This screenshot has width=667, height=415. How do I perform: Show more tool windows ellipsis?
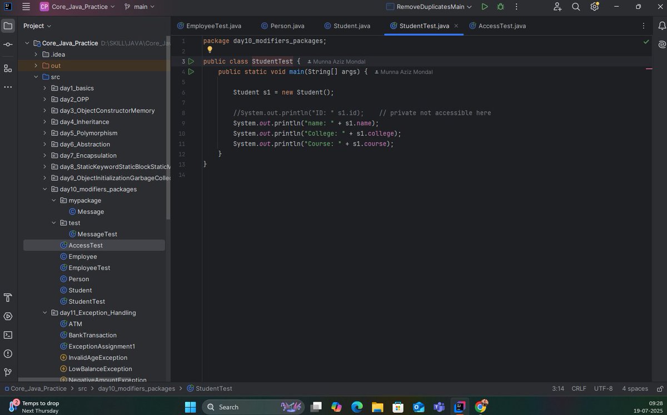(x=8, y=87)
